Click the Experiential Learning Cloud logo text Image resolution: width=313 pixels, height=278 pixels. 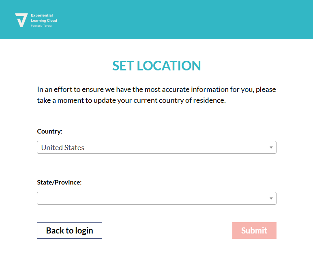44,18
